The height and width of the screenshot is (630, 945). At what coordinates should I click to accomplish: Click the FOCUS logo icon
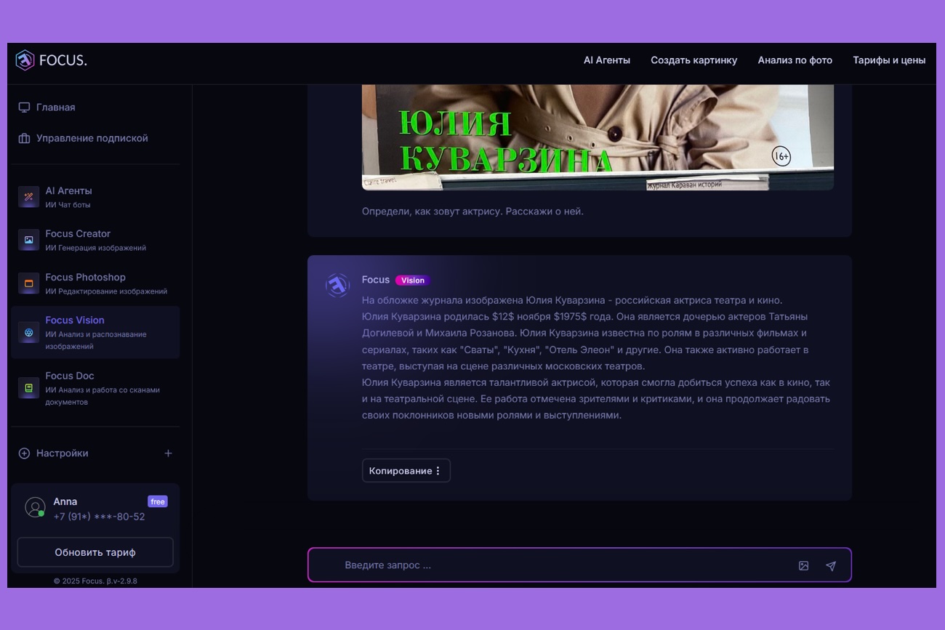[25, 60]
